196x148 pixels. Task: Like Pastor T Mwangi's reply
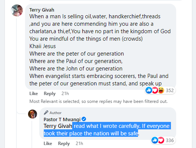pyautogui.click(x=48, y=144)
